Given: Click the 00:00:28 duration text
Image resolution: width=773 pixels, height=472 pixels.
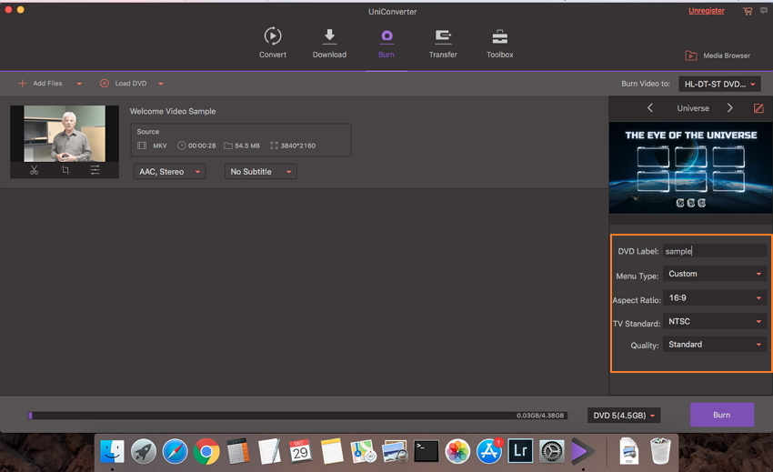Looking at the screenshot, I should point(202,146).
